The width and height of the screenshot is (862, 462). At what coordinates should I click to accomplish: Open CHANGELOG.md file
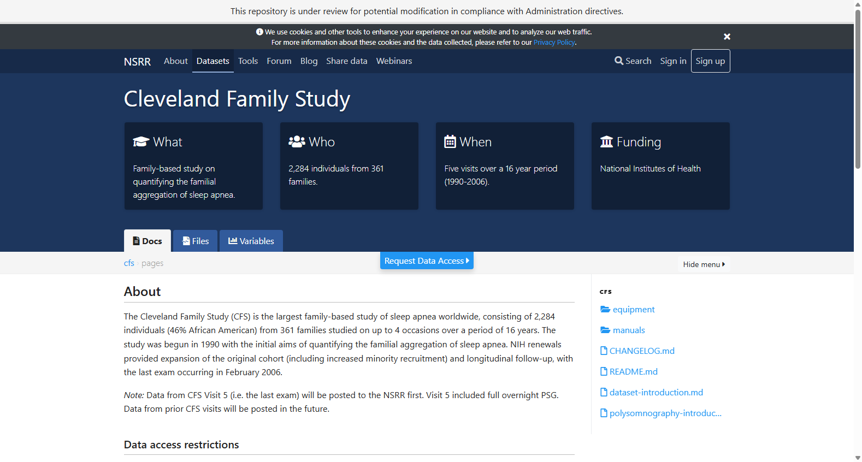coord(642,351)
